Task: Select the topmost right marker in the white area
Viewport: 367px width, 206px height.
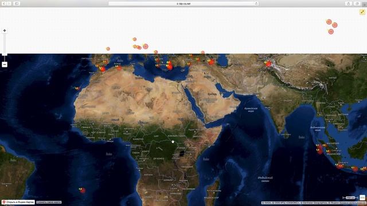Action: click(x=329, y=22)
